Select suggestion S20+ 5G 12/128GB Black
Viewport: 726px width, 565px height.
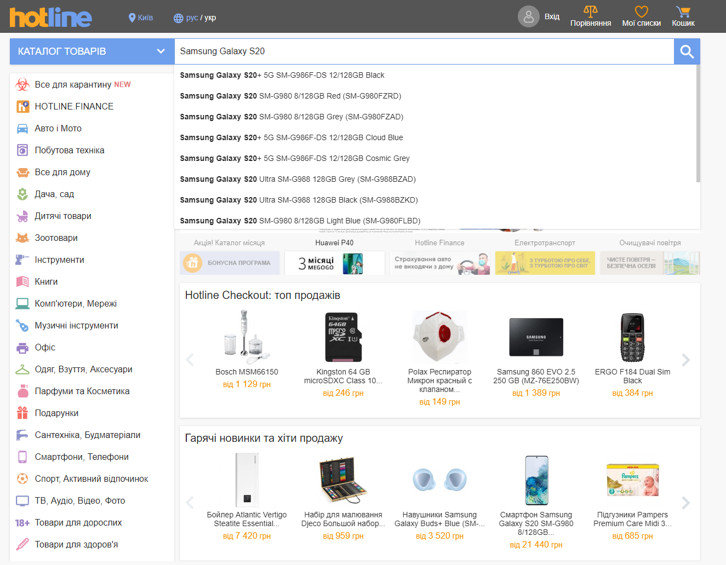point(435,75)
